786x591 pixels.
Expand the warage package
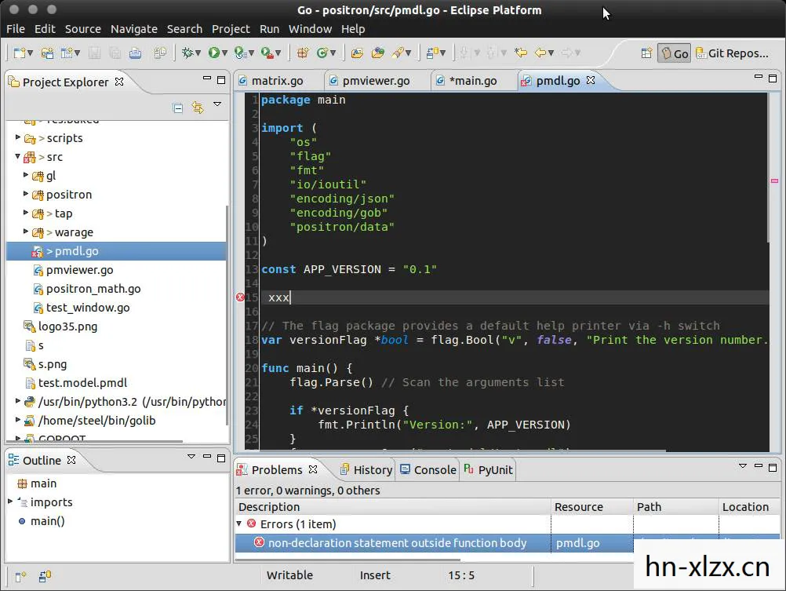[x=26, y=231]
